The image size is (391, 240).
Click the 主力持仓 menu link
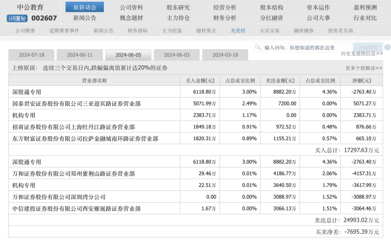[x=178, y=17]
